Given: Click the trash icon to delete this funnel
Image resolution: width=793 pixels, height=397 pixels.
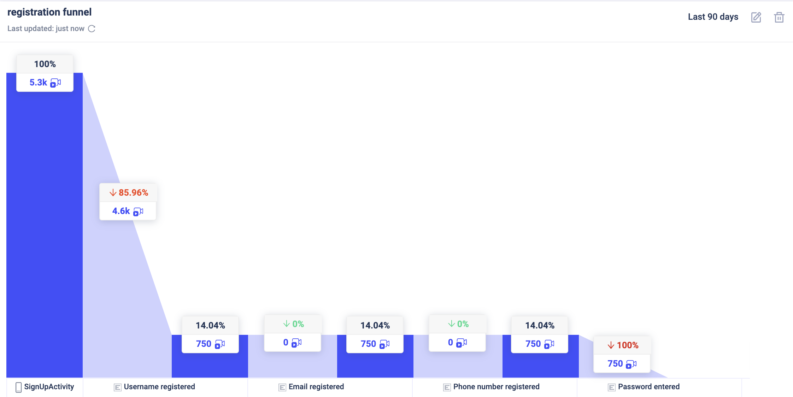Looking at the screenshot, I should pyautogui.click(x=780, y=17).
